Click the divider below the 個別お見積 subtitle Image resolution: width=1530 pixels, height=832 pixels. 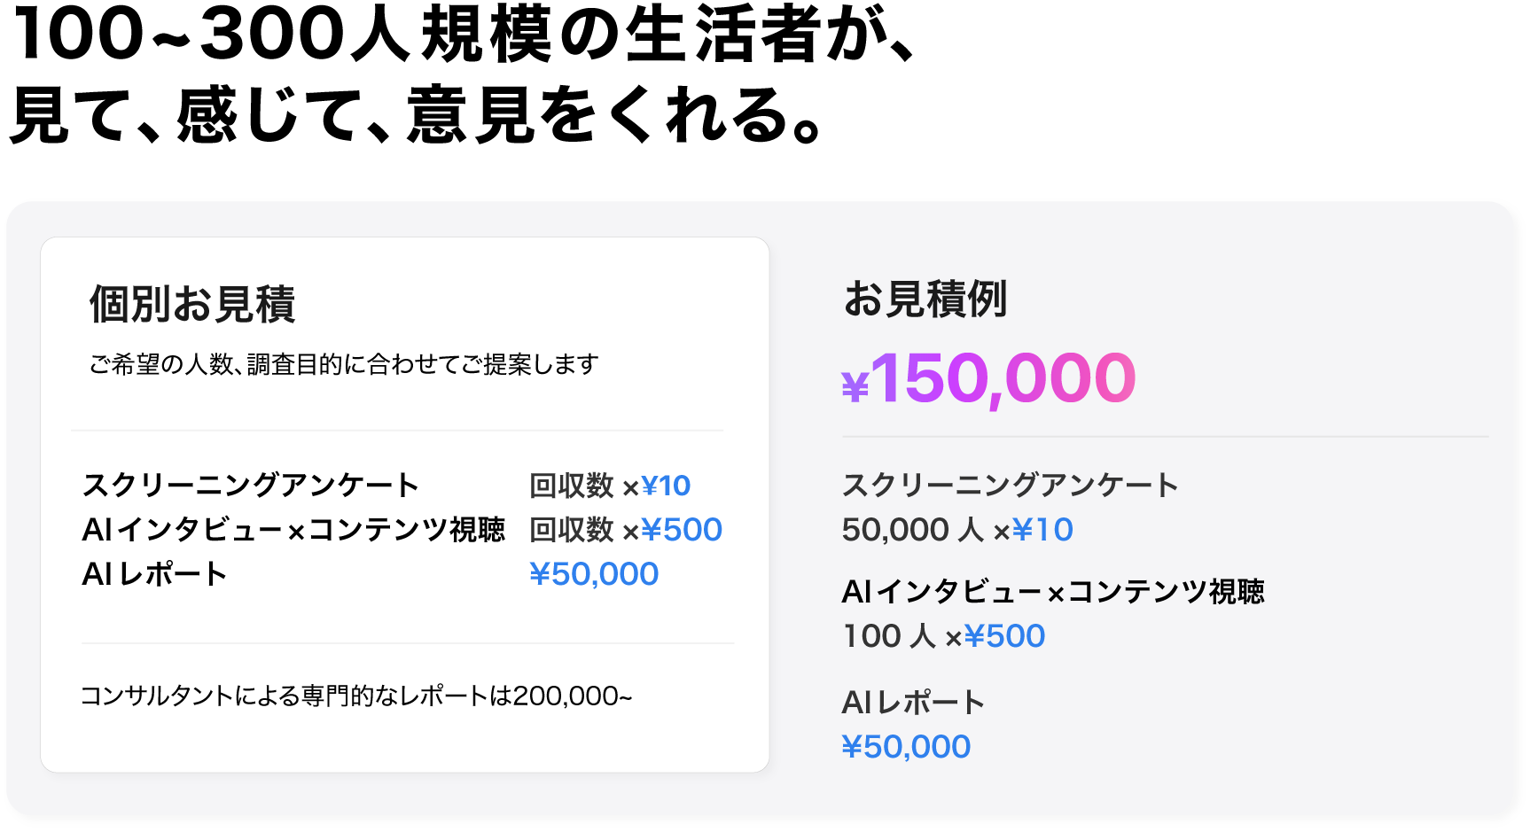[397, 431]
